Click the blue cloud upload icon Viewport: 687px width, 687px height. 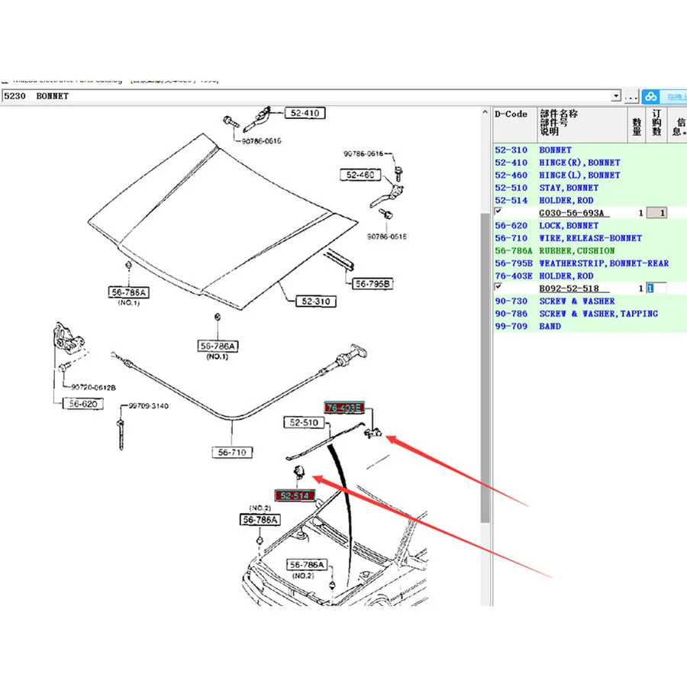click(650, 96)
